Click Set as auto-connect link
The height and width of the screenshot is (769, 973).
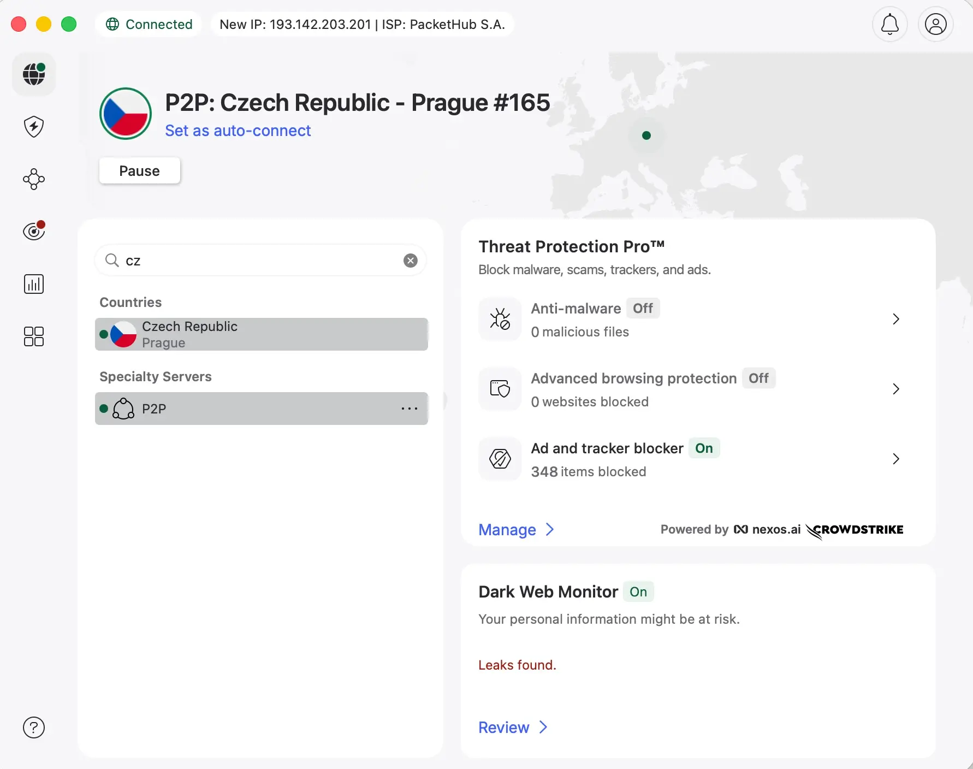point(238,131)
